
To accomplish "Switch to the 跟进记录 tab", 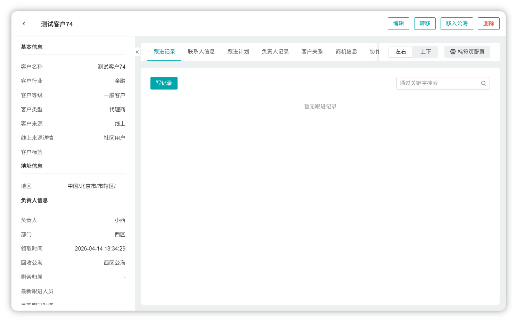I will [x=164, y=52].
